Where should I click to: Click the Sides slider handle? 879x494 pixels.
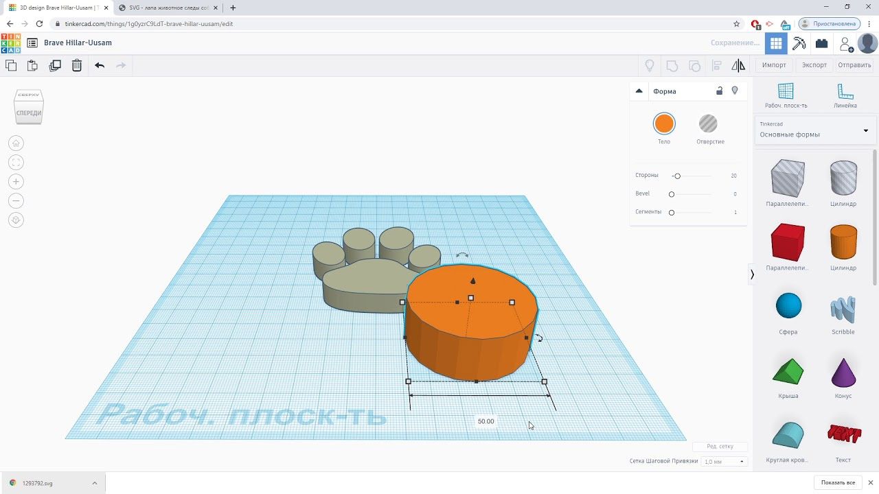pos(677,176)
